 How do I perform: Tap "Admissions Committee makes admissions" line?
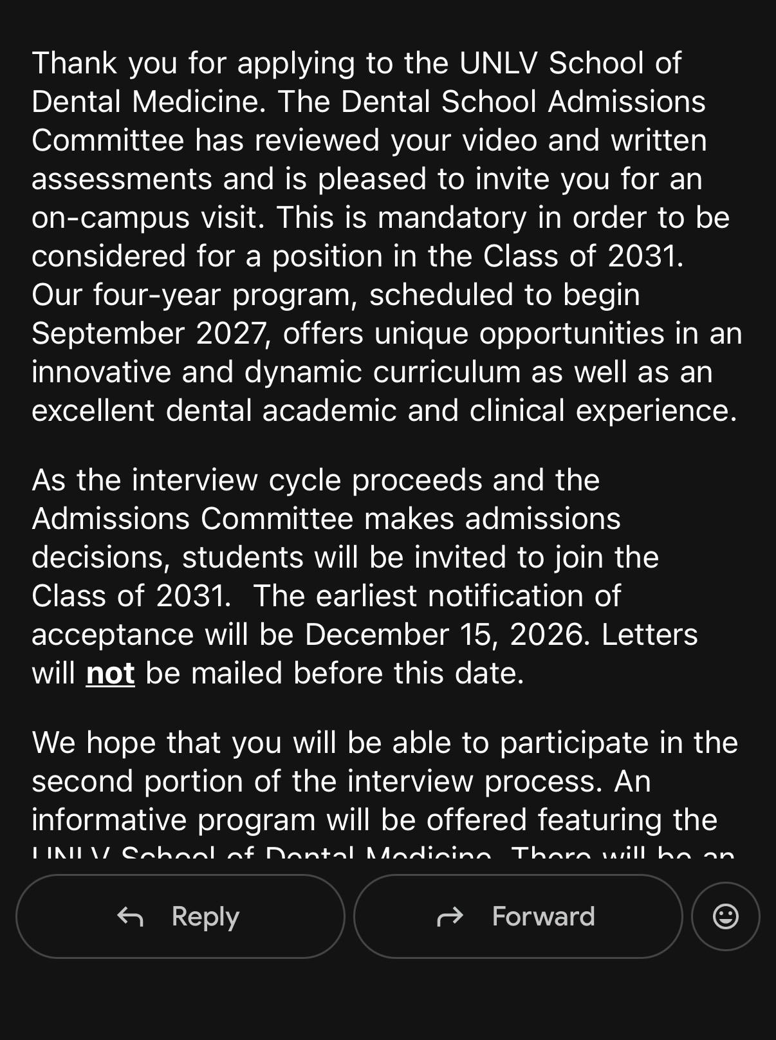tap(326, 519)
